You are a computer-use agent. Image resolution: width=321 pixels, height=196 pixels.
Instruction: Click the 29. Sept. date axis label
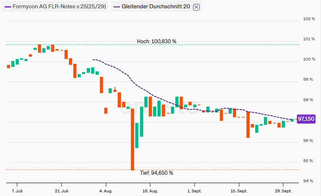(283, 191)
